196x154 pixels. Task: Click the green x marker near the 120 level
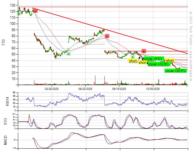click(19, 14)
